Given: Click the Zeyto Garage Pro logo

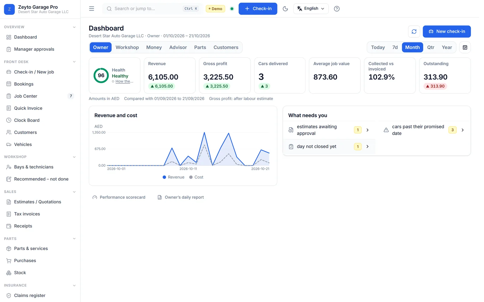Looking at the screenshot, I should tap(9, 9).
